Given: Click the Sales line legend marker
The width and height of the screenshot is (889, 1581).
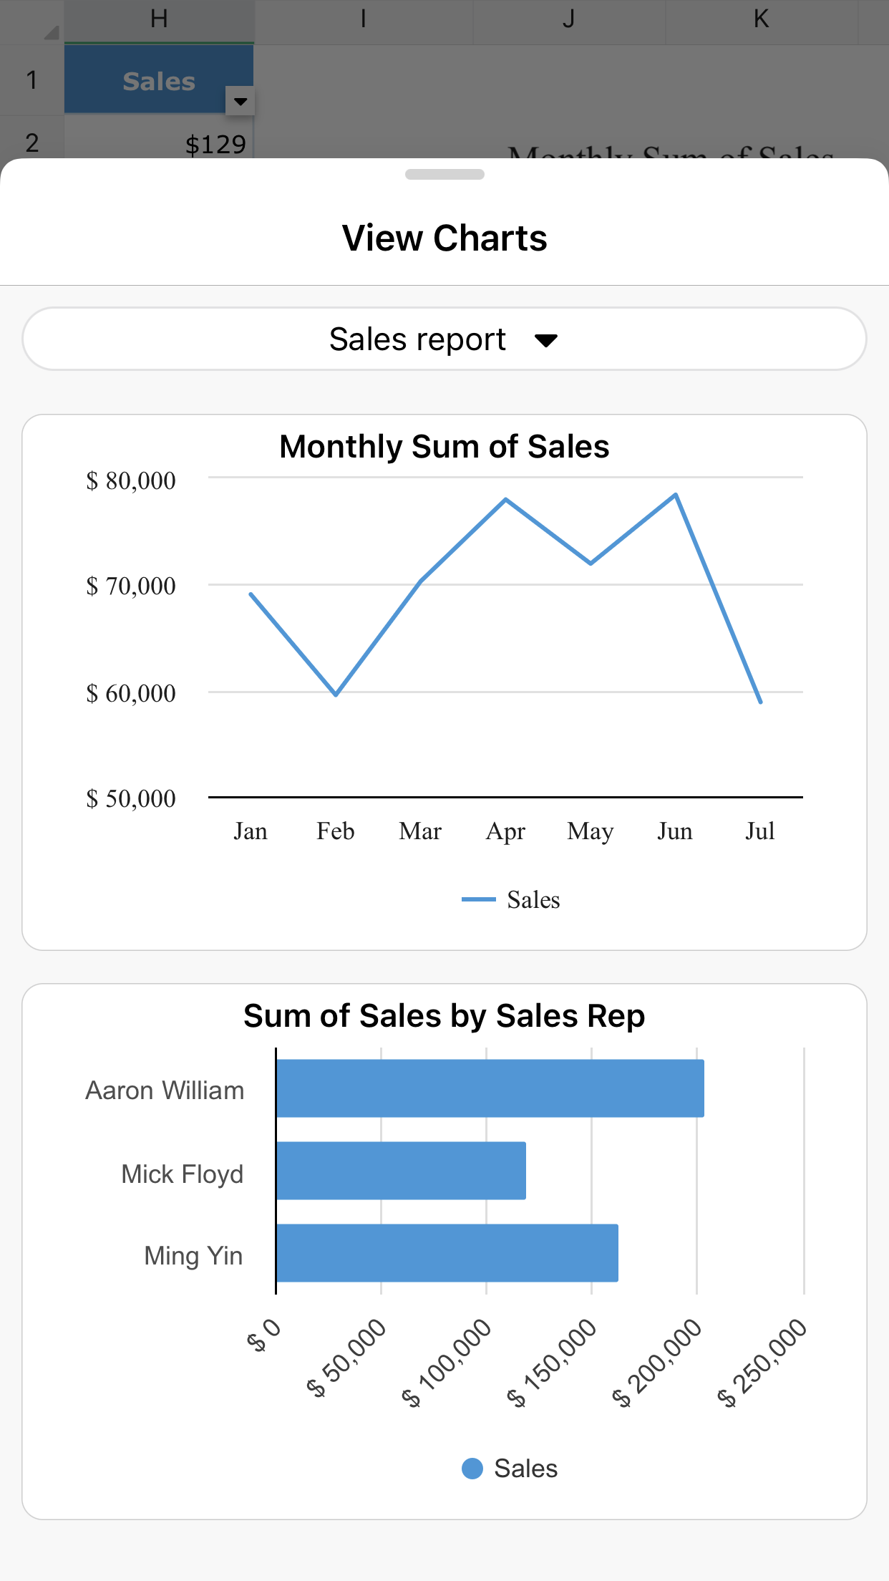Looking at the screenshot, I should 478,899.
